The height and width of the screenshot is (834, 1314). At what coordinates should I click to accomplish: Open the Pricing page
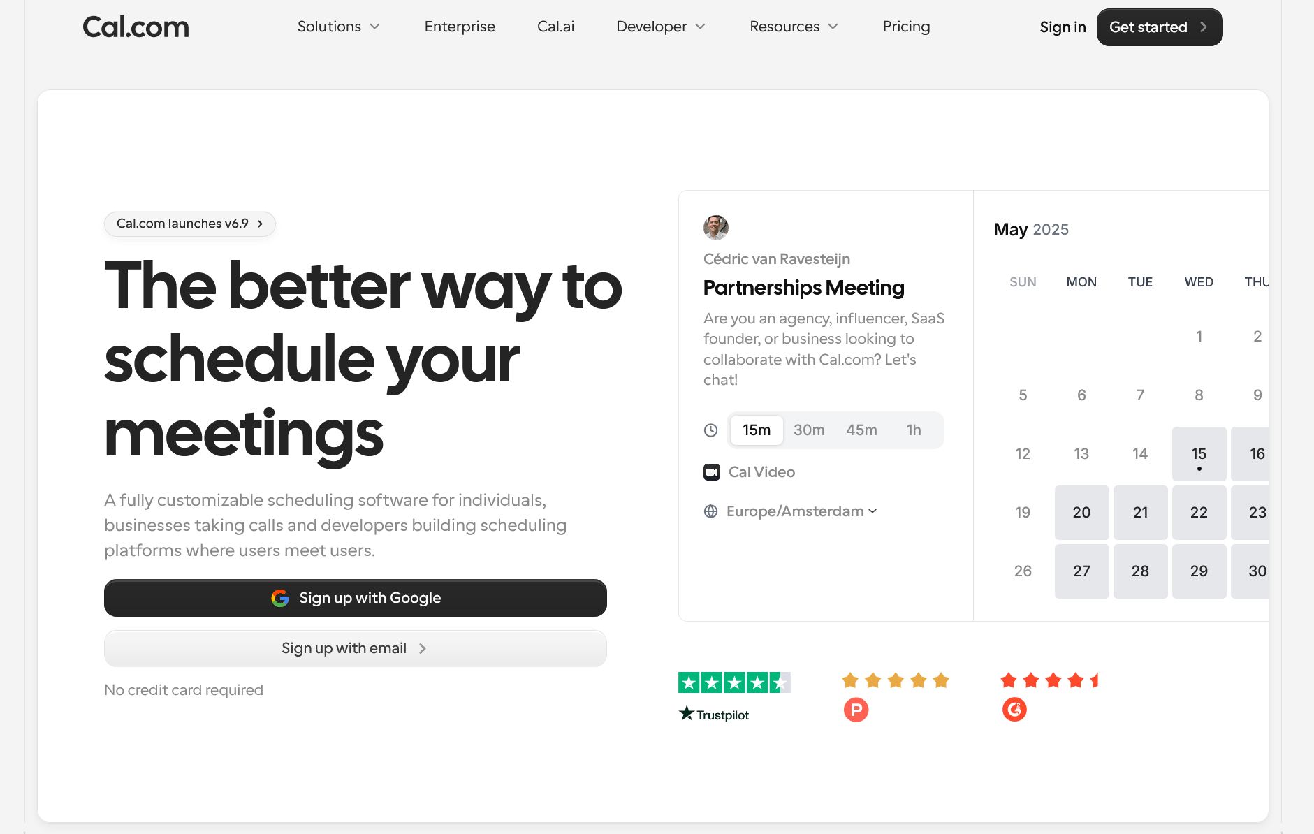[906, 27]
